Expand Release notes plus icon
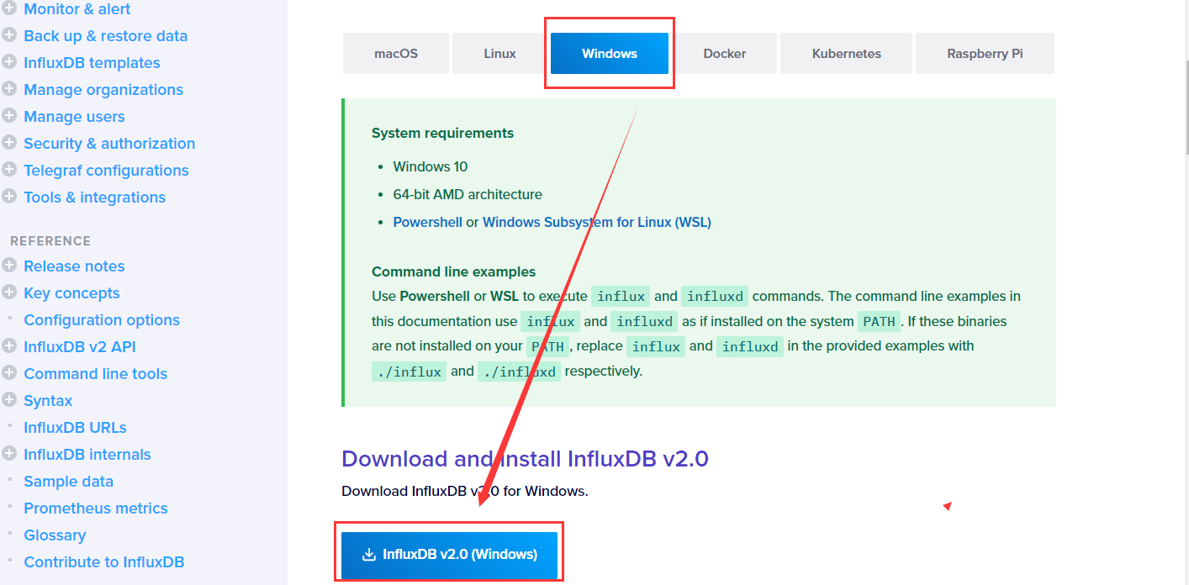This screenshot has width=1189, height=585. click(9, 266)
